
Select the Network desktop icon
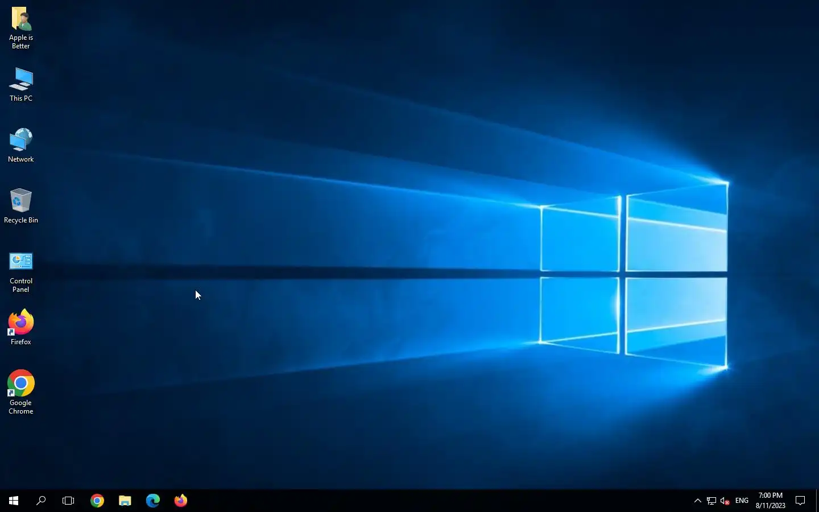(x=21, y=146)
